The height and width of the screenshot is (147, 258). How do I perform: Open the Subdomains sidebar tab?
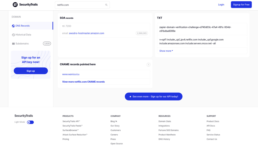[x=31, y=44]
